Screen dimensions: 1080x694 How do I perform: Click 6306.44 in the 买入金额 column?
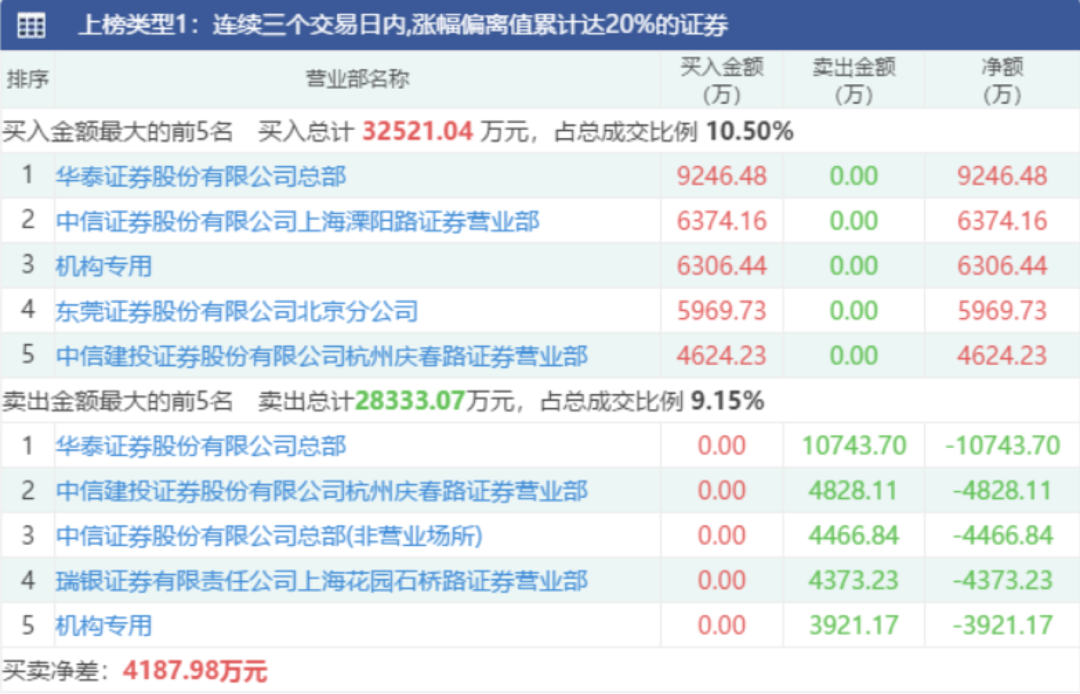722,266
